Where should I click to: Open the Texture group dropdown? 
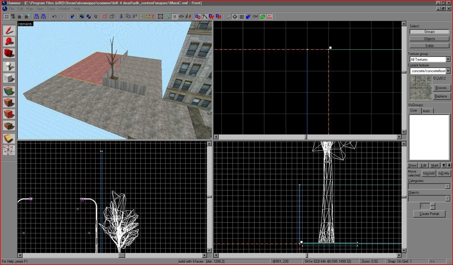tap(448, 60)
